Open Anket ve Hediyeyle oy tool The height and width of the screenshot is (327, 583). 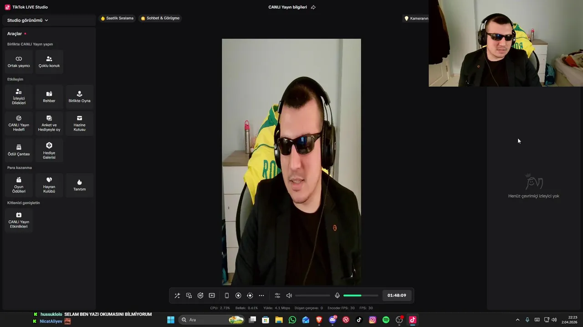click(x=49, y=123)
